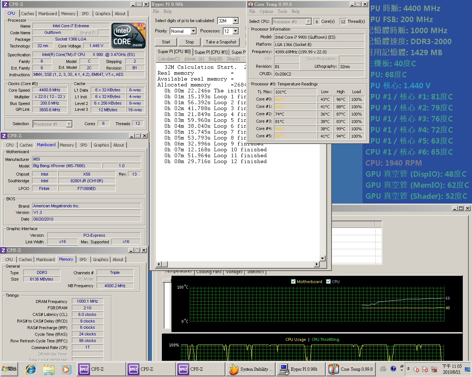Click the Core Temp Model field Intel Core i7 990X
This screenshot has width=472, height=377.
319,37
